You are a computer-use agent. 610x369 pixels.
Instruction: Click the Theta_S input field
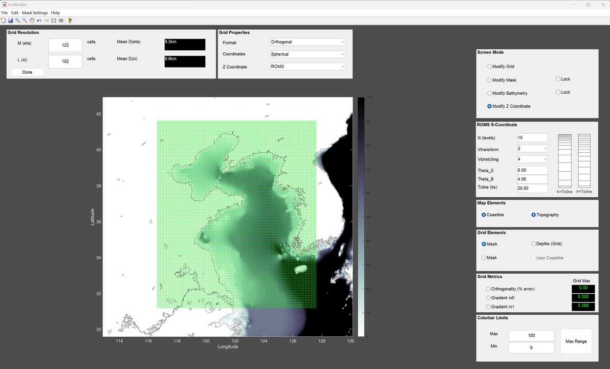(532, 170)
